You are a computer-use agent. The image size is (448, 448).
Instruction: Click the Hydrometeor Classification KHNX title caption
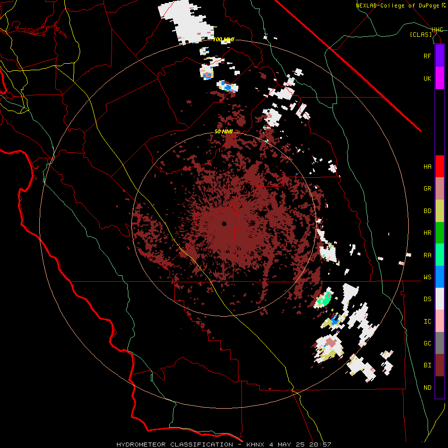(x=224, y=445)
